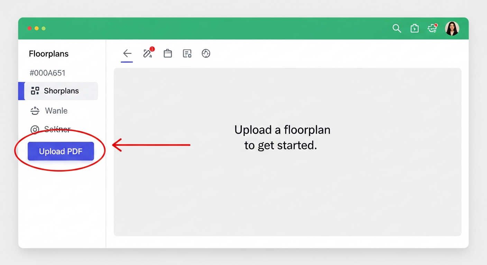Open the profile avatar menu
Viewport: 487px width, 265px height.
(452, 28)
